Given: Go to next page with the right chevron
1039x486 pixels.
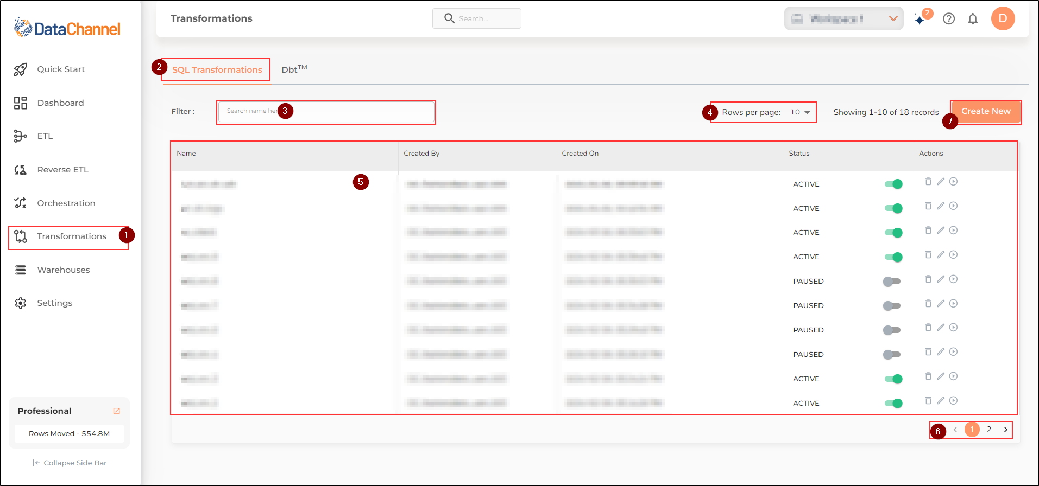Looking at the screenshot, I should coord(1005,430).
